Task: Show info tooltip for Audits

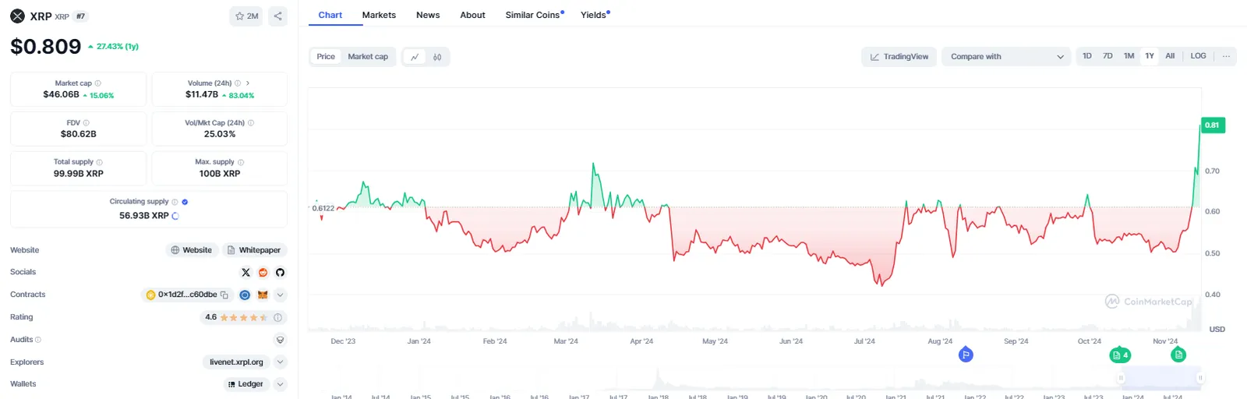Action: 38,340
